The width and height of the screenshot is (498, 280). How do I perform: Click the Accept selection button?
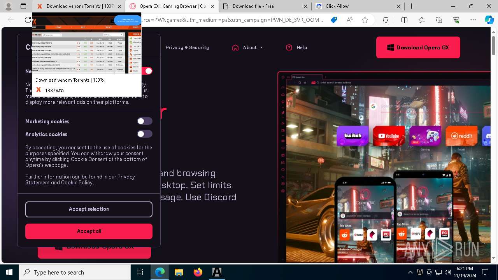89,209
